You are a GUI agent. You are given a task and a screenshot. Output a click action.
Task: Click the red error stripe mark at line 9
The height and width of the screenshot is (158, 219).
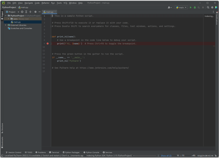(x=214, y=46)
